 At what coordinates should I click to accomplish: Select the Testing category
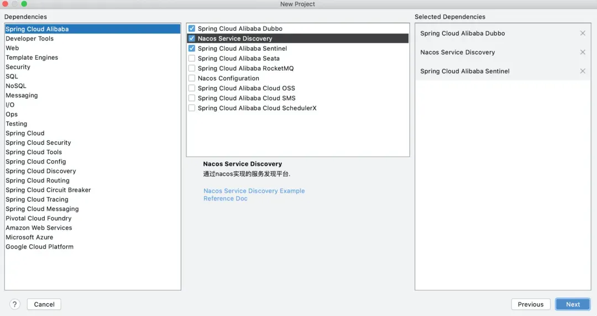pos(92,124)
